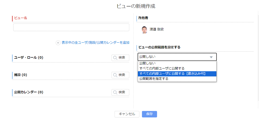Click the plus icon to add all displayed calendars
Image resolution: width=259 pixels, height=122 pixels.
click(58, 43)
